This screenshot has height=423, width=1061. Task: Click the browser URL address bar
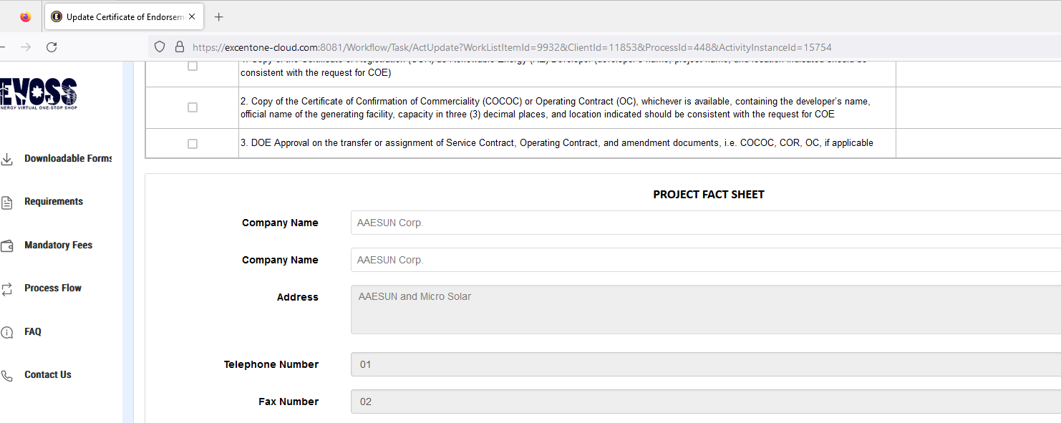pyautogui.click(x=512, y=47)
